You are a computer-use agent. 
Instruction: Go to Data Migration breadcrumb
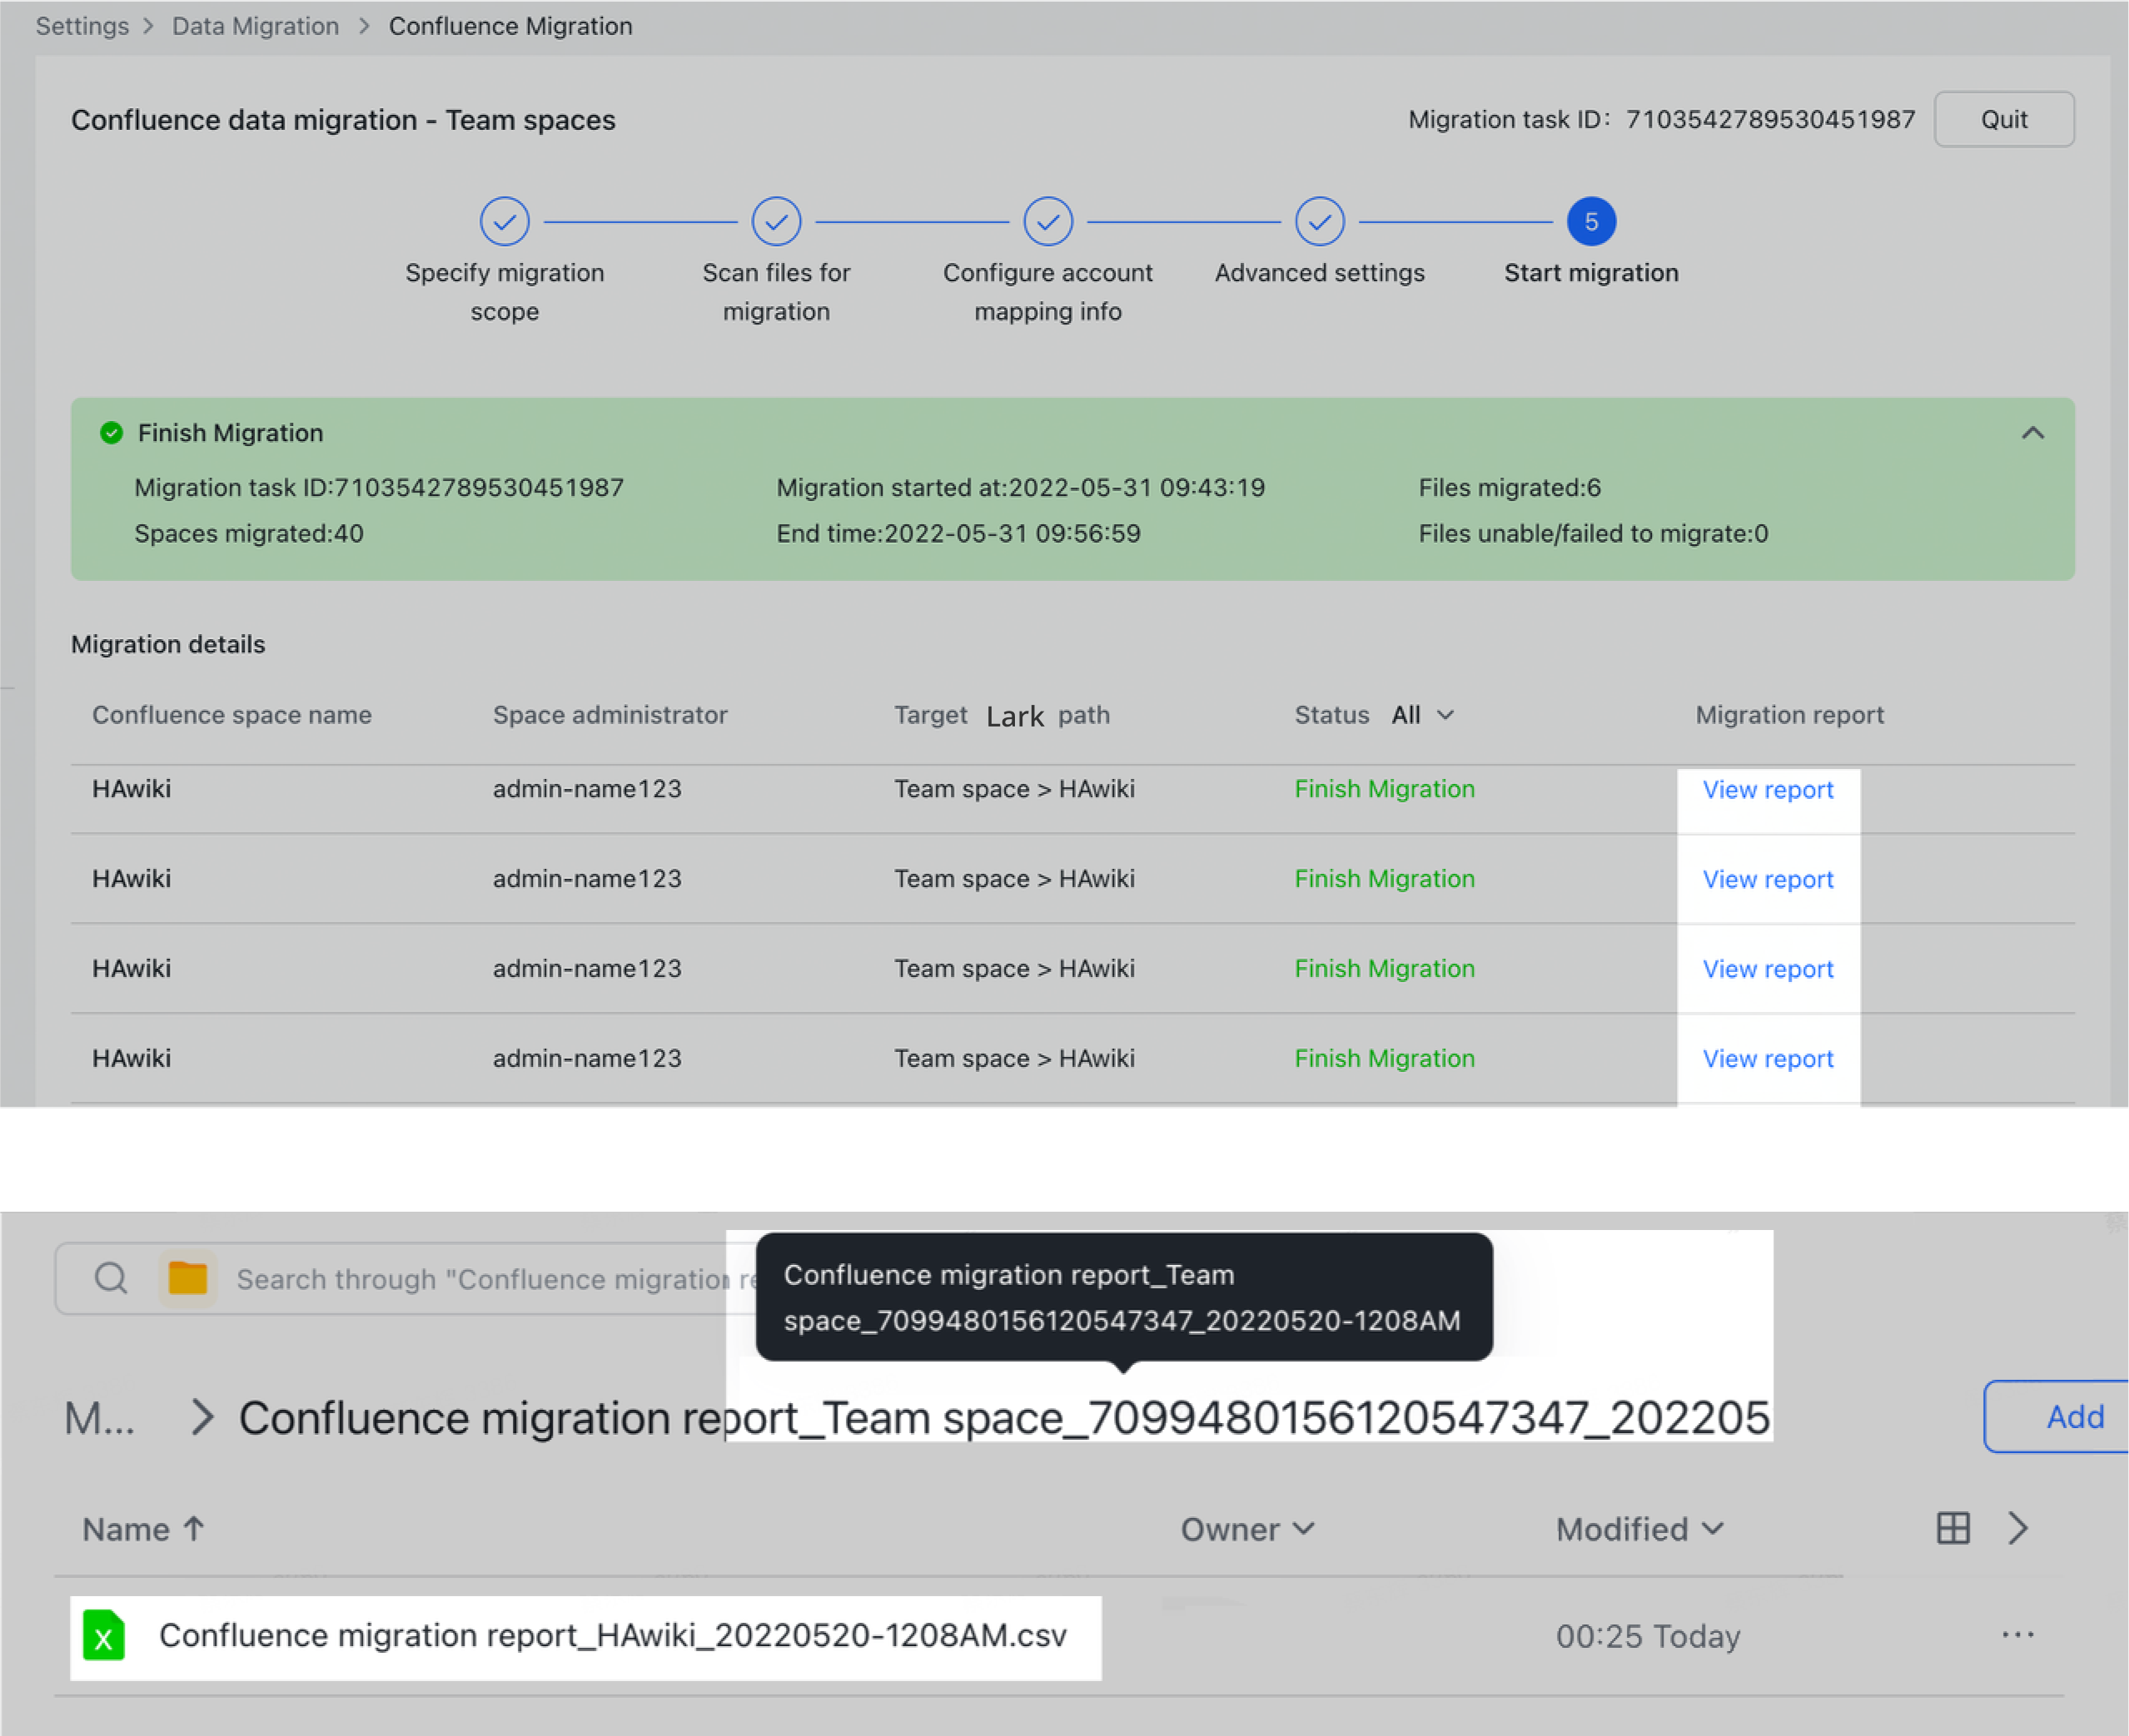tap(255, 26)
